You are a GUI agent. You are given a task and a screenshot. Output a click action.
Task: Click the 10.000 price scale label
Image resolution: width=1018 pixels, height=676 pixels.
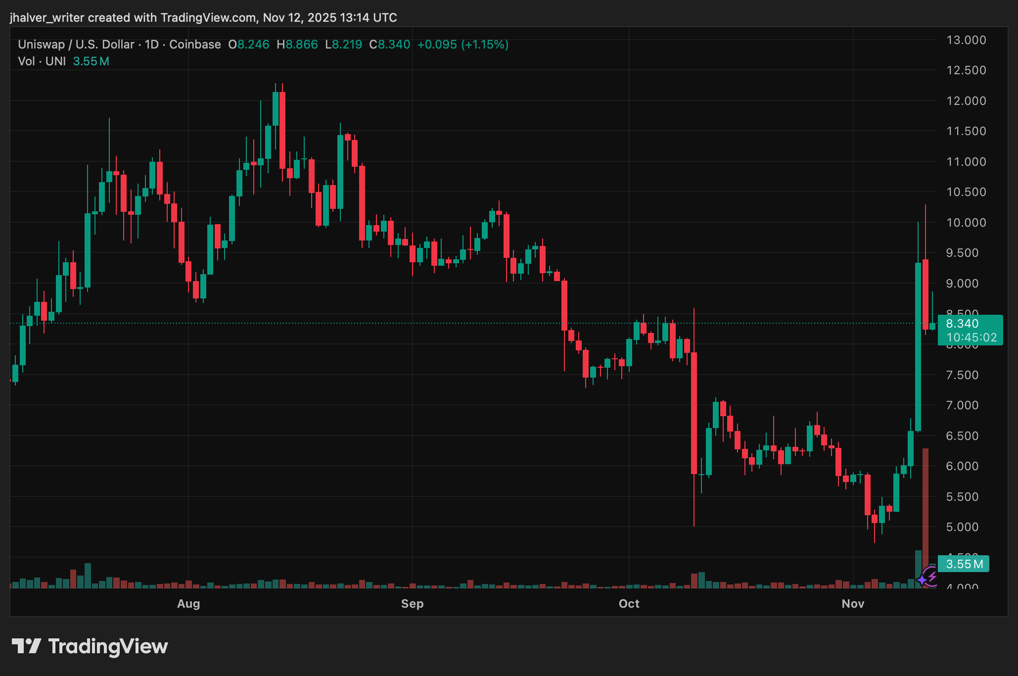(966, 223)
